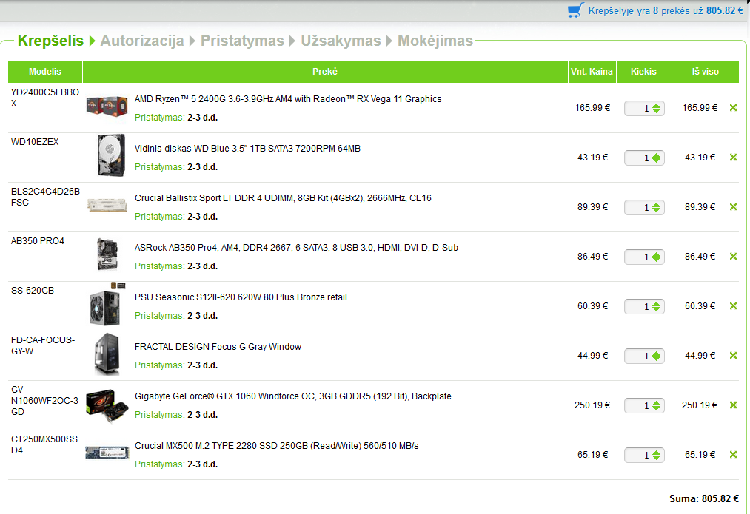Change quantity arrows for Gigabyte GTX 1060
The height and width of the screenshot is (514, 750).
[656, 405]
